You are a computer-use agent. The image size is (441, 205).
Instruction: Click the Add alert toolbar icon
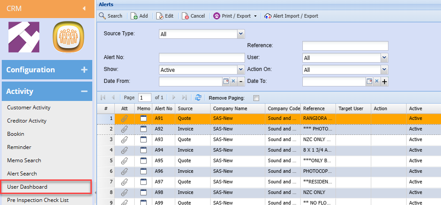[134, 16]
